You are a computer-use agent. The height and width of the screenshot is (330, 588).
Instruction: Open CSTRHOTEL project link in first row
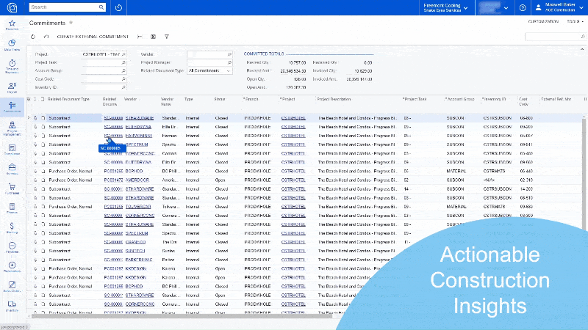point(293,118)
